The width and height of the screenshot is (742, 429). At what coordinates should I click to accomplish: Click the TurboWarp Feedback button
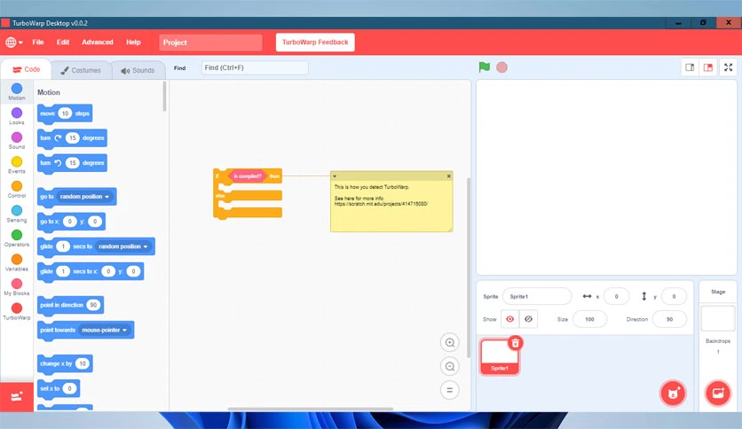tap(315, 42)
